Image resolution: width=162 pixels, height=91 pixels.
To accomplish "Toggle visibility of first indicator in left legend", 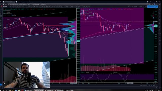I will pyautogui.click(x=8, y=11).
